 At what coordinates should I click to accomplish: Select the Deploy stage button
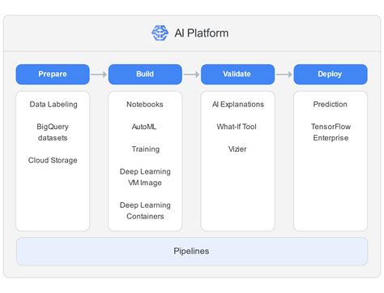click(331, 74)
